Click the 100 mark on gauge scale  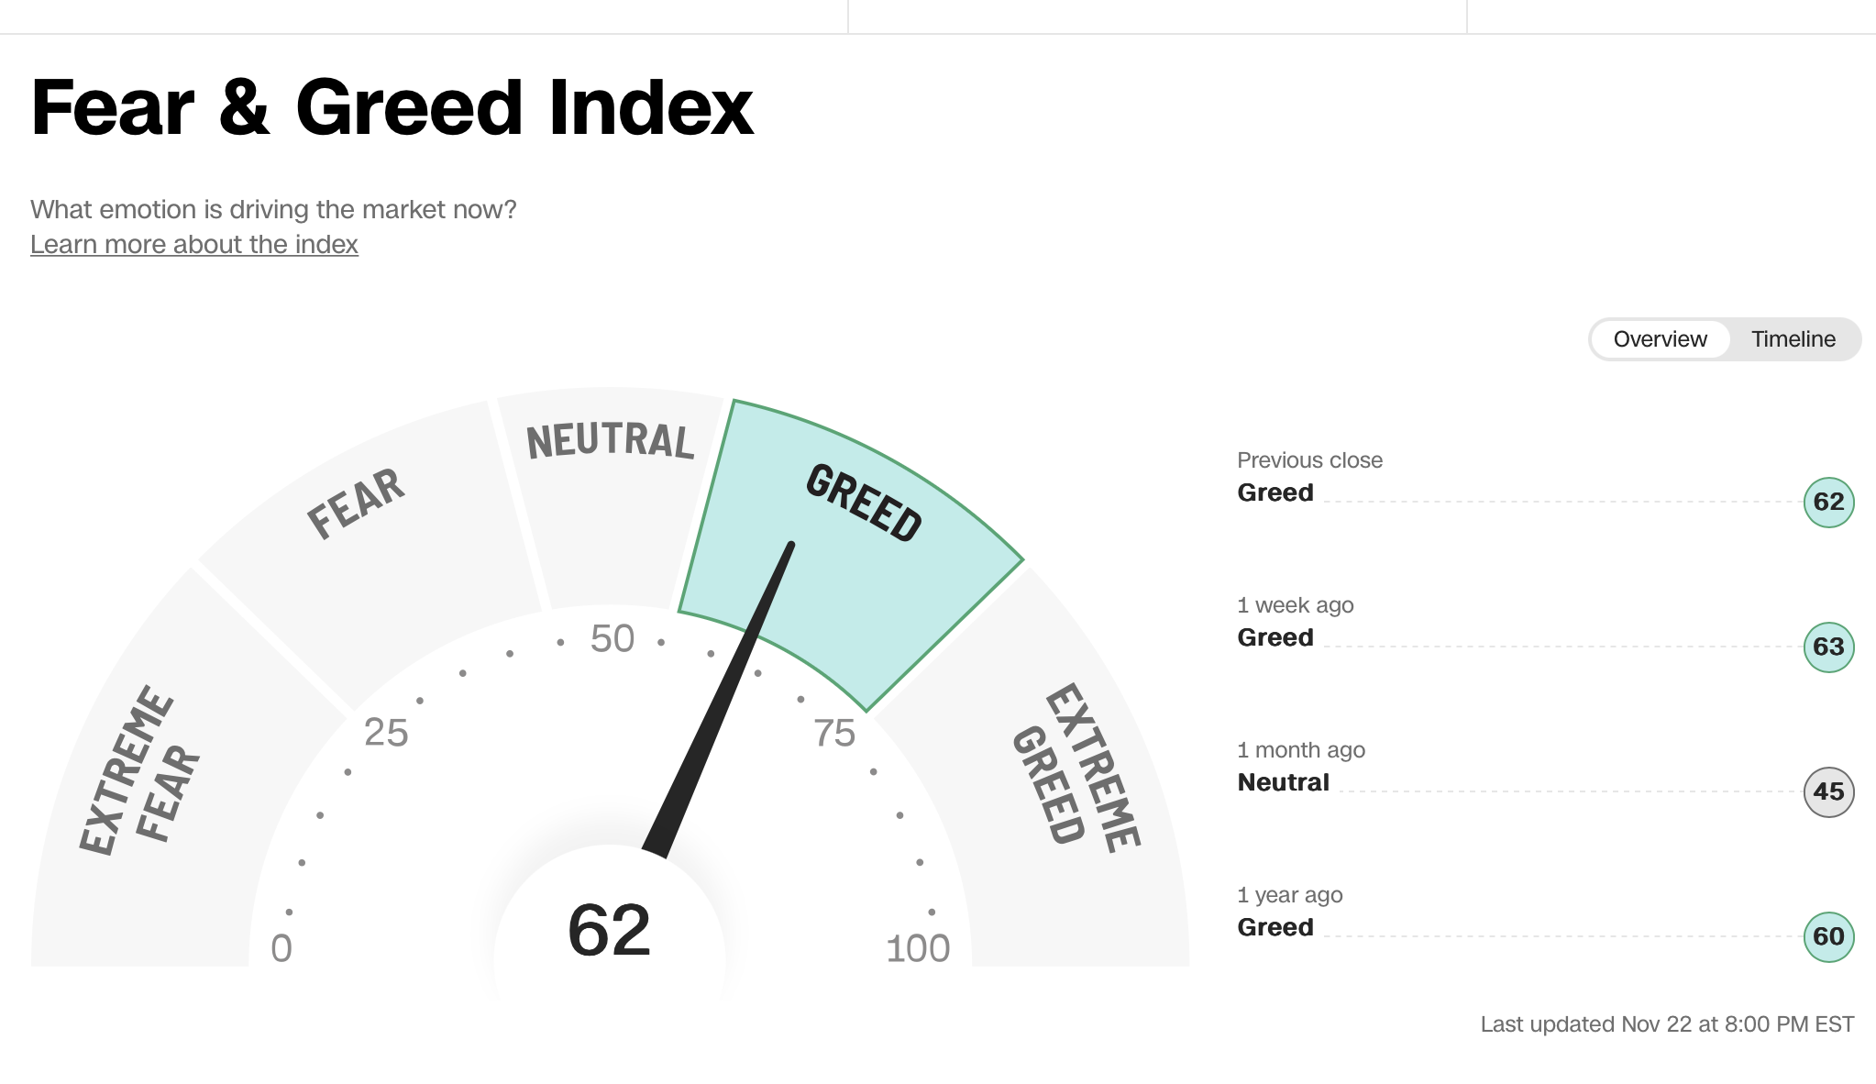[x=918, y=948]
